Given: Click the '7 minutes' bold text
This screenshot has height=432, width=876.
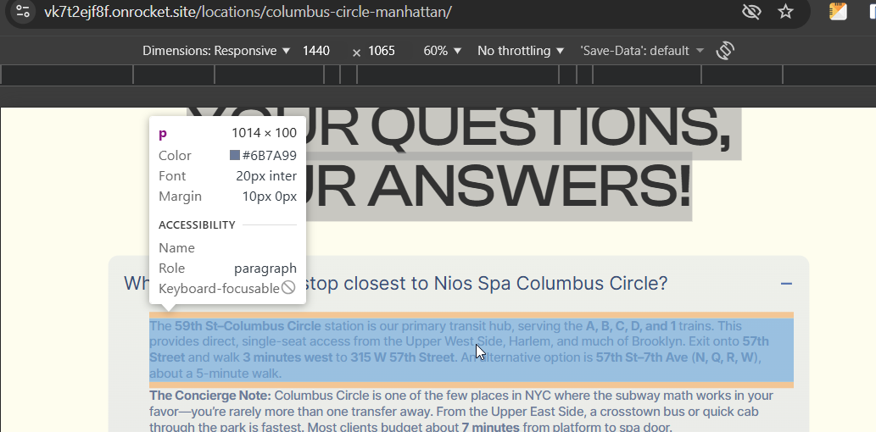Looking at the screenshot, I should point(490,428).
